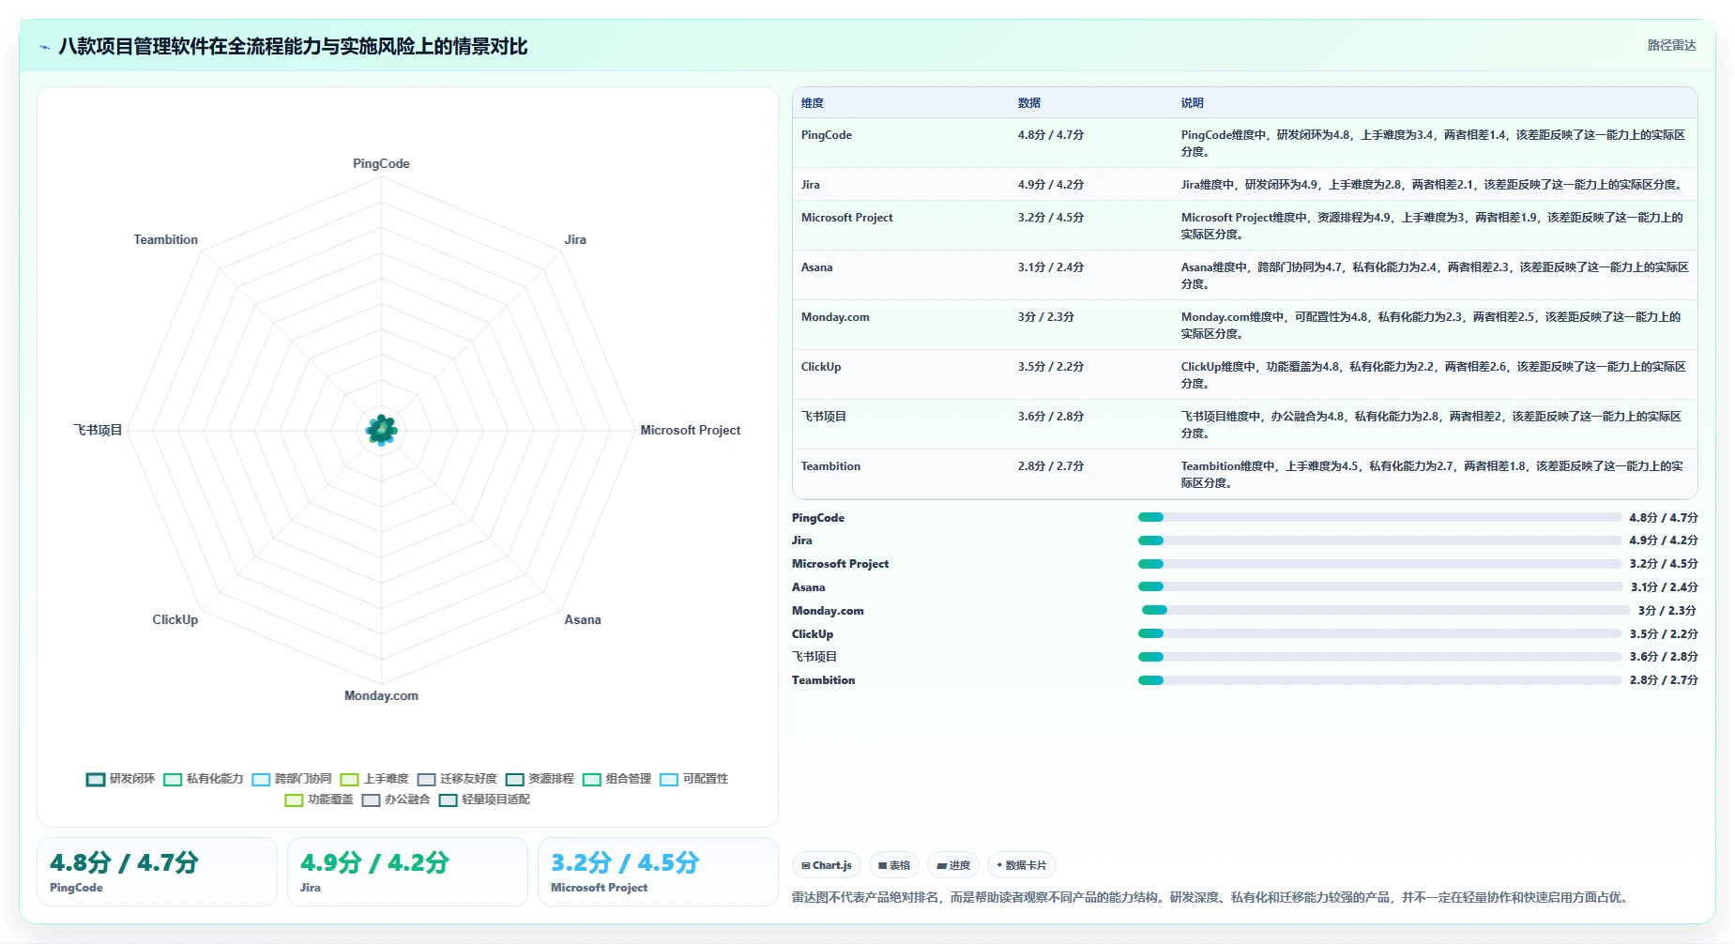This screenshot has width=1735, height=944.
Task: Click the 办公融合 legend color box
Action: click(x=371, y=800)
